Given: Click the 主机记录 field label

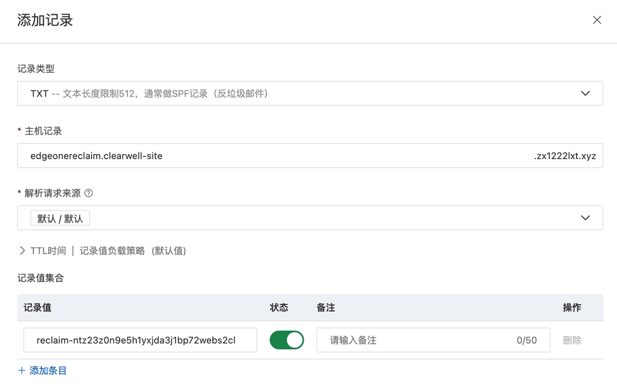Looking at the screenshot, I should coord(43,131).
